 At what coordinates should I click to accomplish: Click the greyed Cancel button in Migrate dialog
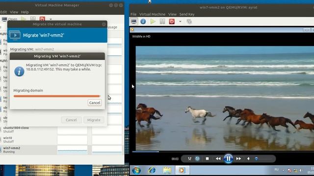click(x=71, y=120)
